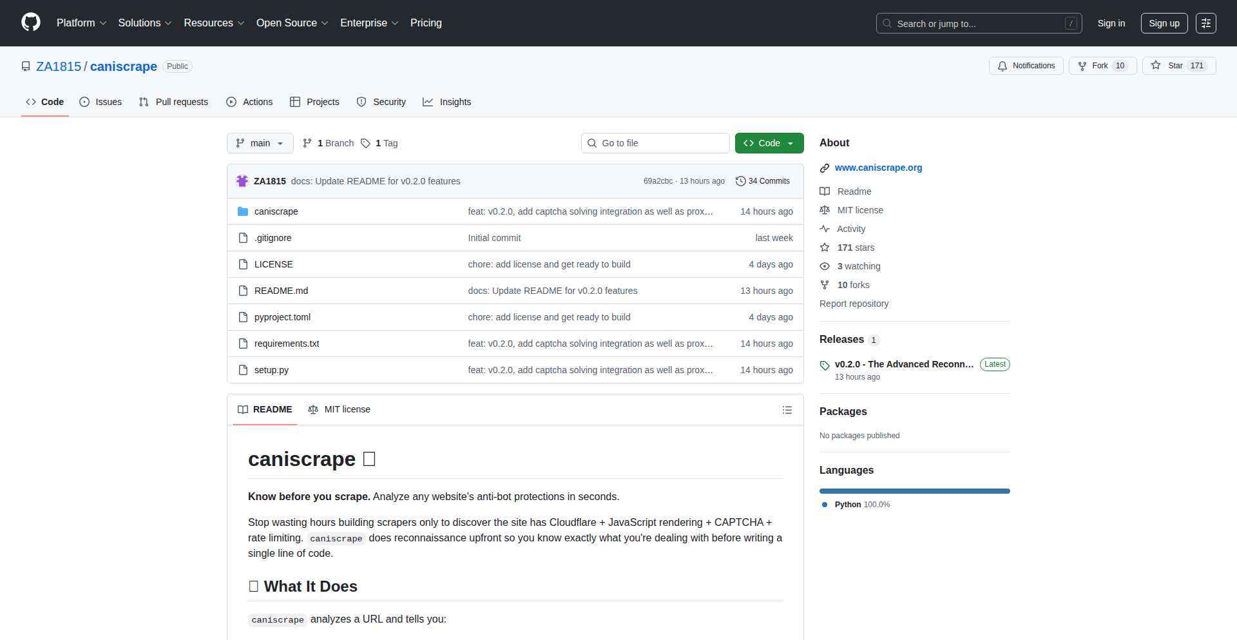Click the Python language bar

pos(914,491)
